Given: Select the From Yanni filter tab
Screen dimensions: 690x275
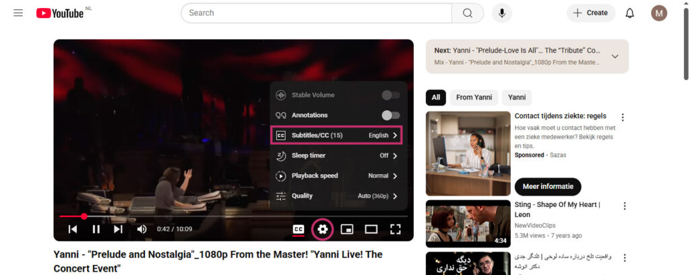Looking at the screenshot, I should click(474, 97).
